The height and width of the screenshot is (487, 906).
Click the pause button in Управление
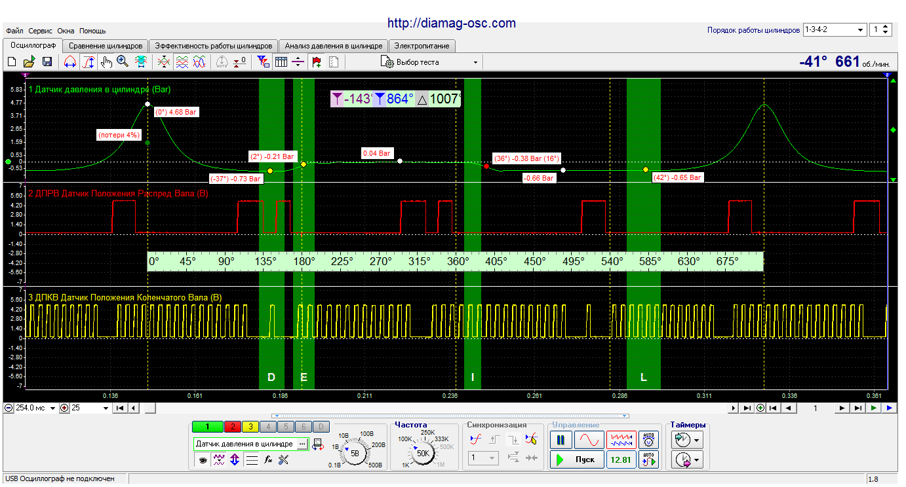pos(561,439)
